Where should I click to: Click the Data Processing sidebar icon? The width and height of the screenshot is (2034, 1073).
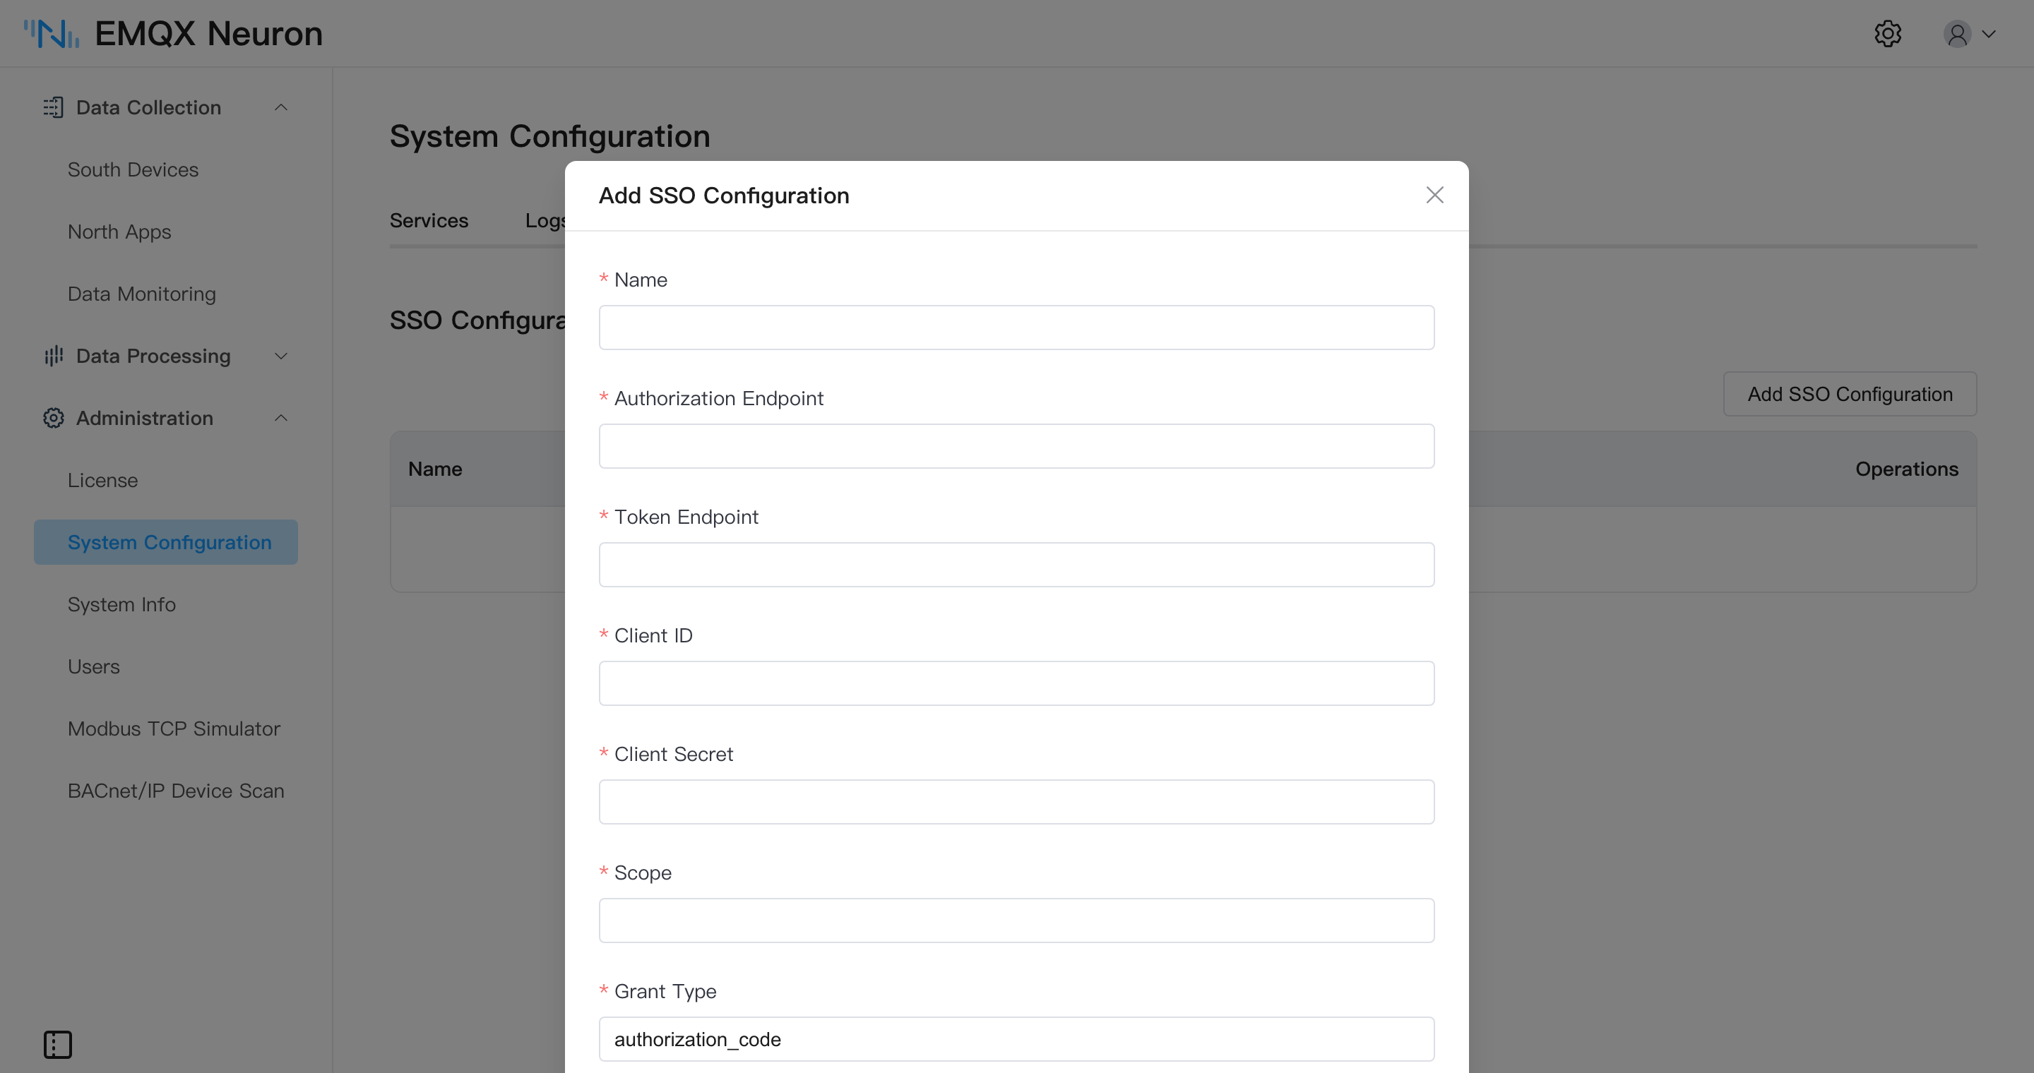coord(53,356)
